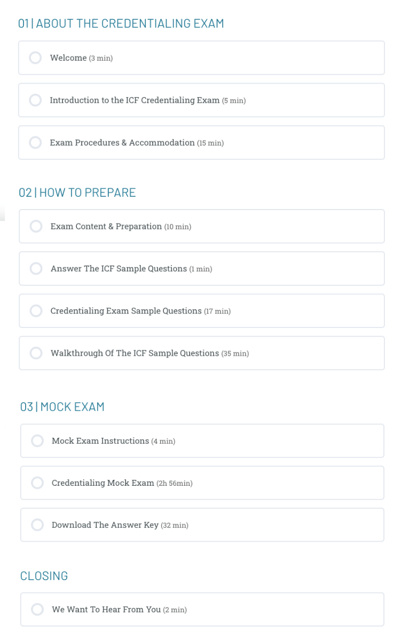The width and height of the screenshot is (401, 642).
Task: Click the 01 ABOUT THE CREDENTIALING EXAM heading
Action: 122,23
